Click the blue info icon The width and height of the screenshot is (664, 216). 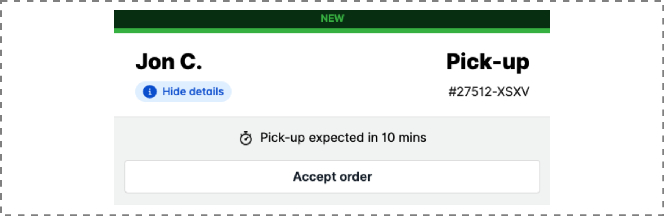click(x=150, y=92)
